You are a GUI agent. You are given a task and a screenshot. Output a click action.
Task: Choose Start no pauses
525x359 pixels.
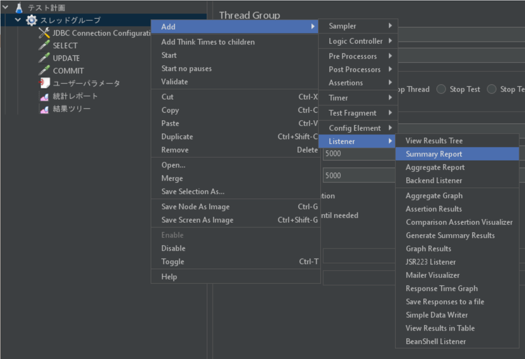[x=235, y=69]
